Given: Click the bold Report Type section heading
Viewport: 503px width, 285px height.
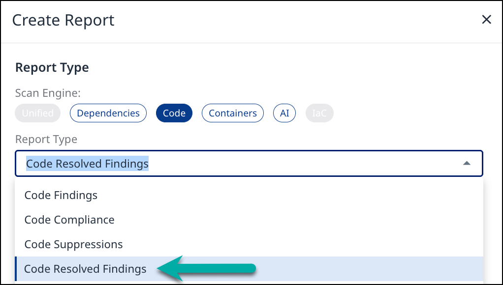Looking at the screenshot, I should (52, 67).
